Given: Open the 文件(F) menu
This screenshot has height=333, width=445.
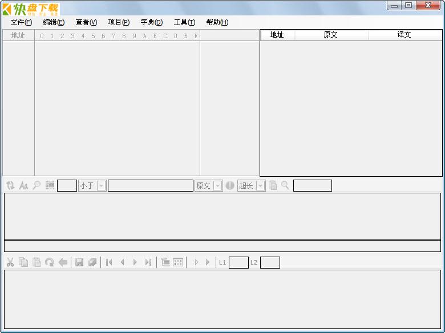Looking at the screenshot, I should point(21,22).
